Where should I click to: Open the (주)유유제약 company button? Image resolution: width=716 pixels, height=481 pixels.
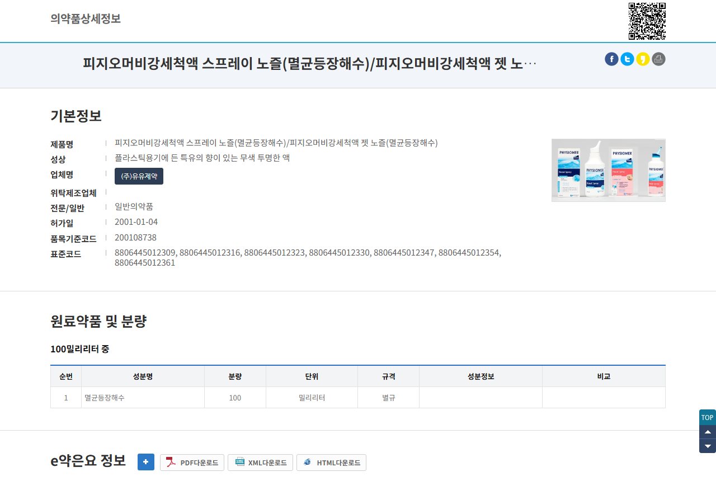(x=139, y=176)
